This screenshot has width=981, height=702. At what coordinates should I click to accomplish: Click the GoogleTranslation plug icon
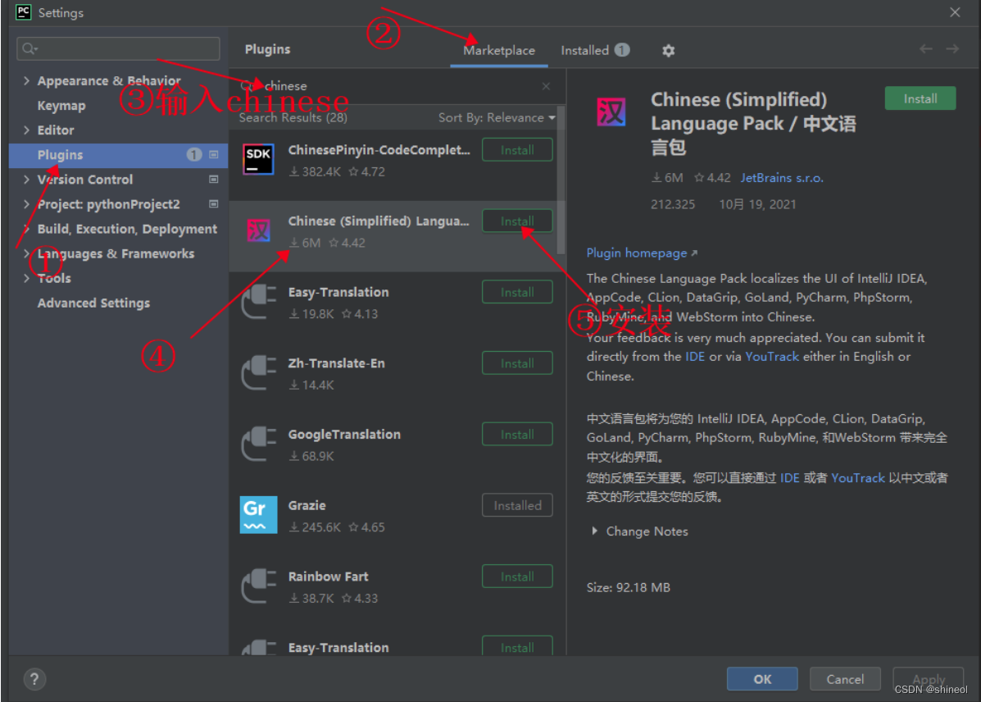(258, 444)
